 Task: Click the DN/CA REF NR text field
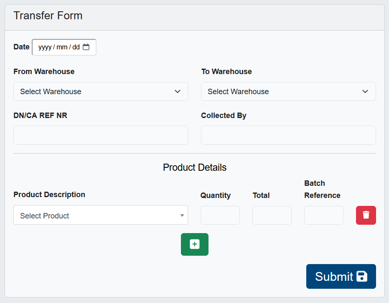pyautogui.click(x=101, y=135)
